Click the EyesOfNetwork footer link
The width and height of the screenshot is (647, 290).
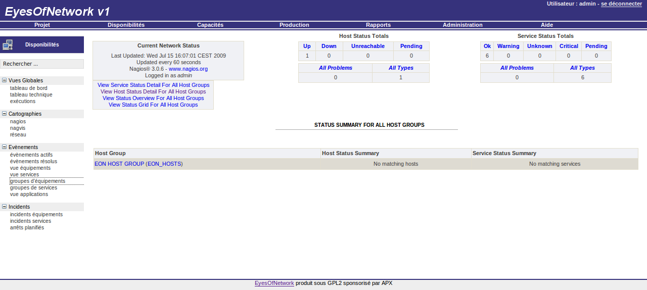274,283
